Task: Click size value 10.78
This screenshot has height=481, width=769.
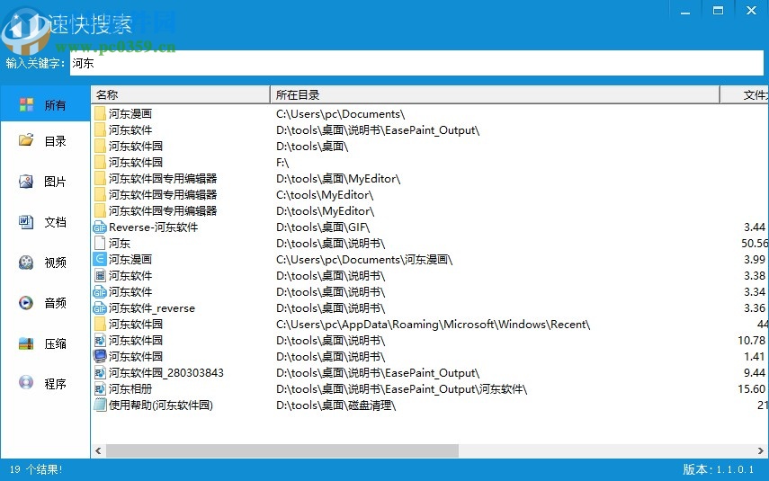Action: [751, 340]
